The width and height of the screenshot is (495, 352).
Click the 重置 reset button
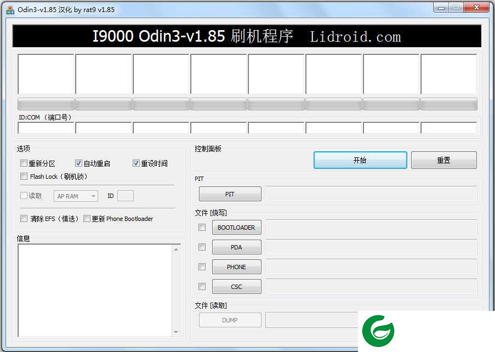point(444,160)
